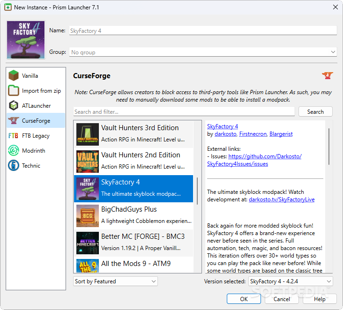
Task: Click the Modrinth green logo icon
Action: coord(14,151)
